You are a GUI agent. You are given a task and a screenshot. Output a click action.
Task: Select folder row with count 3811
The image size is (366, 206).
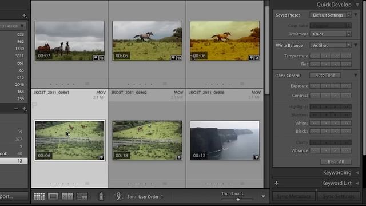click(x=14, y=56)
